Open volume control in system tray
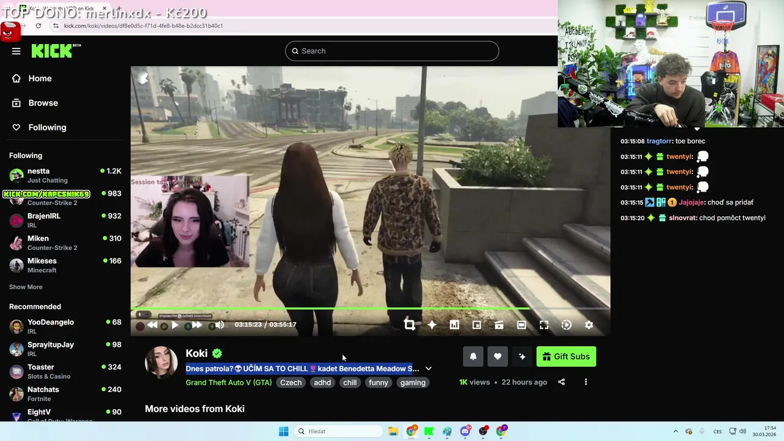The image size is (784, 441). pos(742,431)
